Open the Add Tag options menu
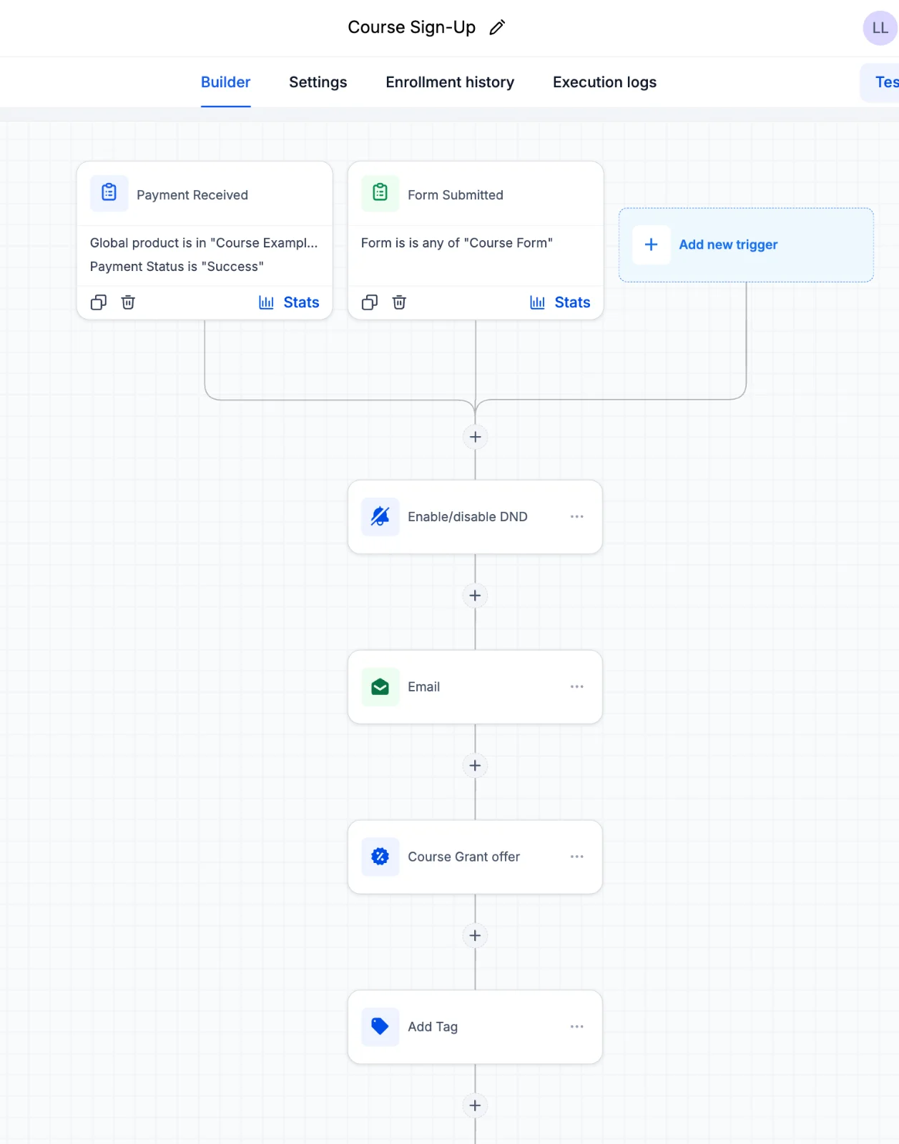 tap(577, 1027)
